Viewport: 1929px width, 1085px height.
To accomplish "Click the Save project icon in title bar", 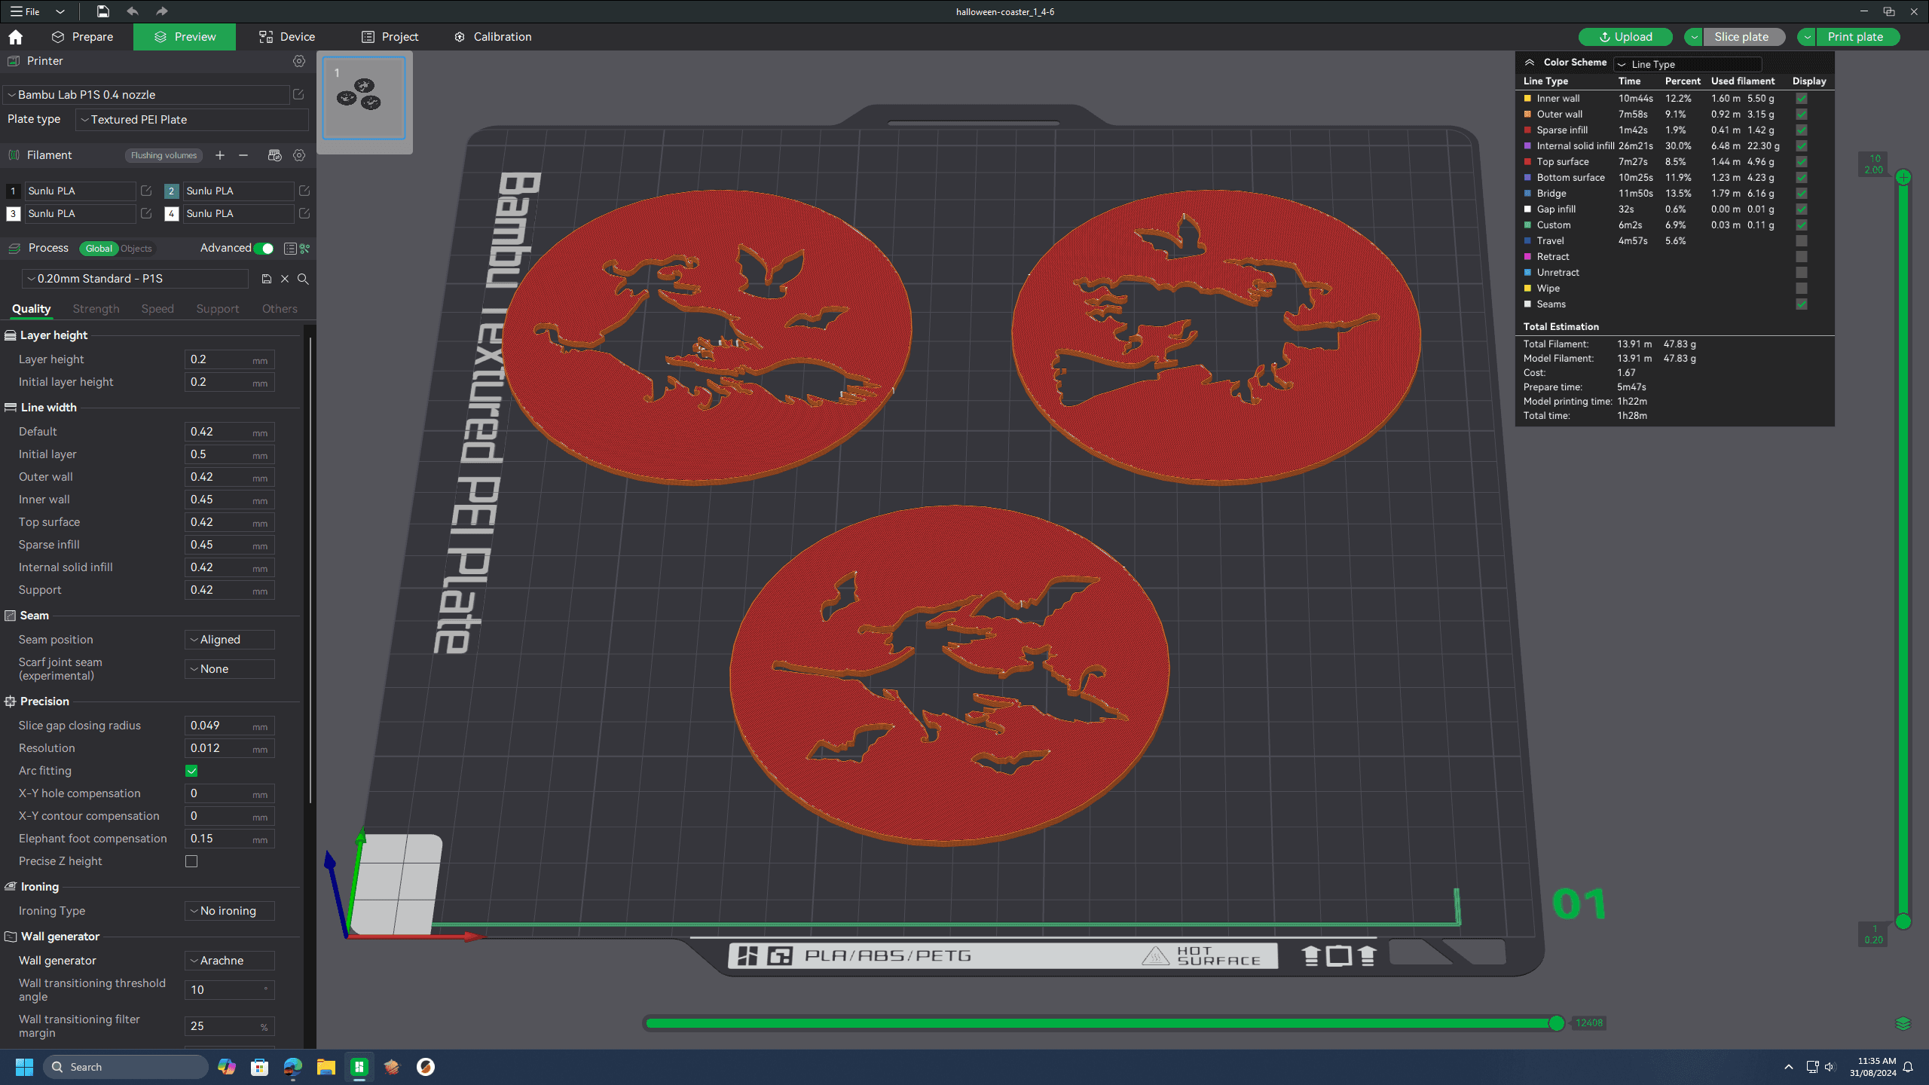I will pyautogui.click(x=103, y=11).
